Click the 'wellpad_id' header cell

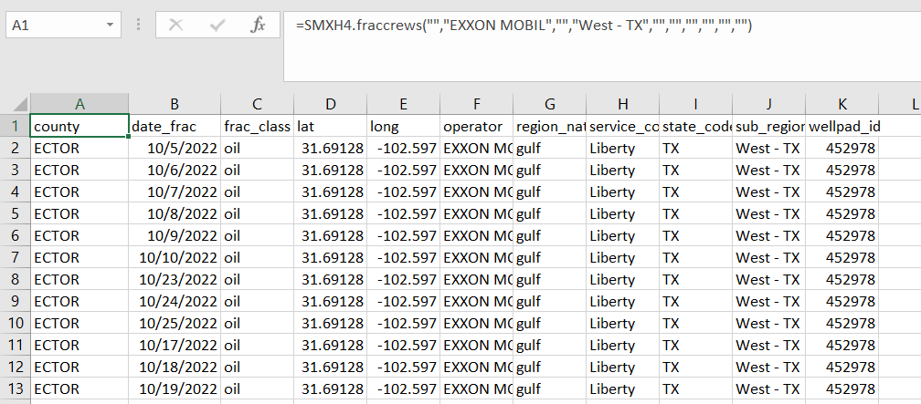click(x=842, y=126)
